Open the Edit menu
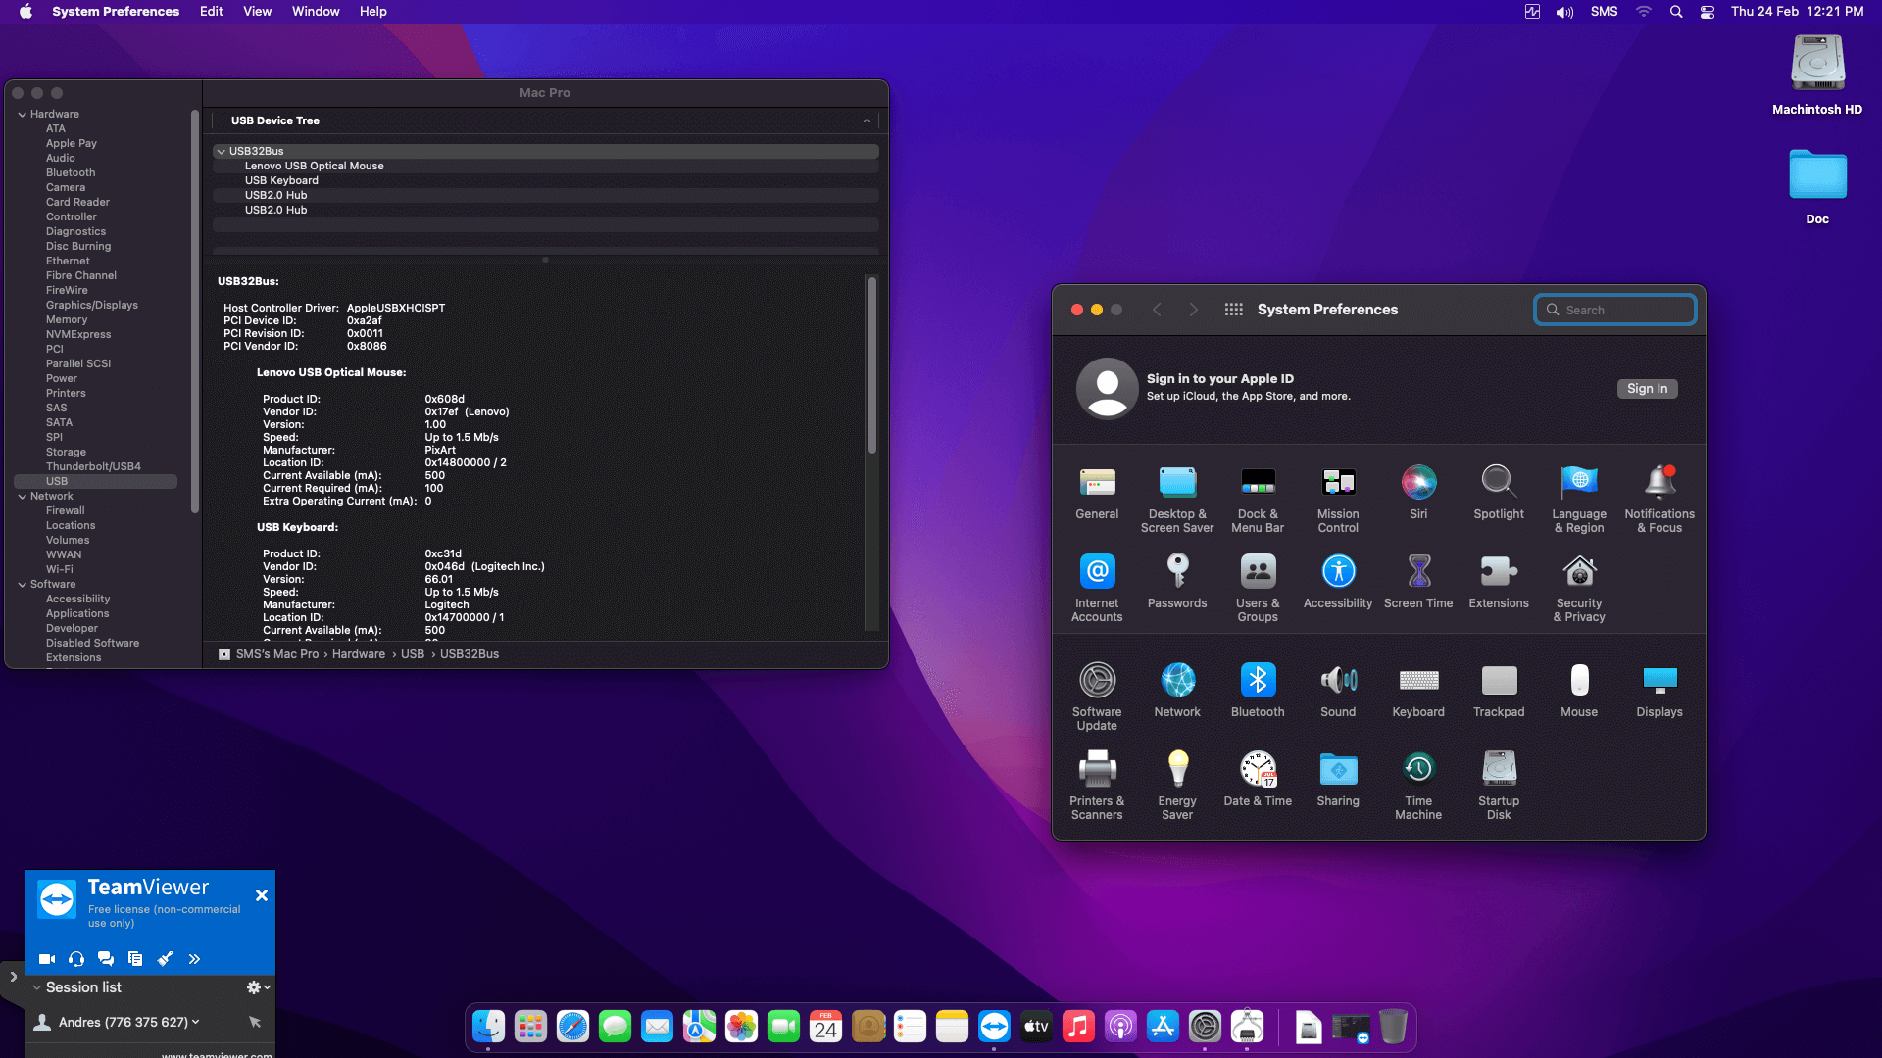 point(211,12)
